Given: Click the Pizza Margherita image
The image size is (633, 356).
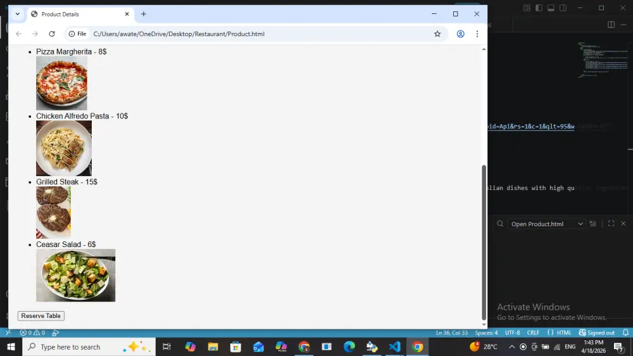Looking at the screenshot, I should tap(61, 83).
